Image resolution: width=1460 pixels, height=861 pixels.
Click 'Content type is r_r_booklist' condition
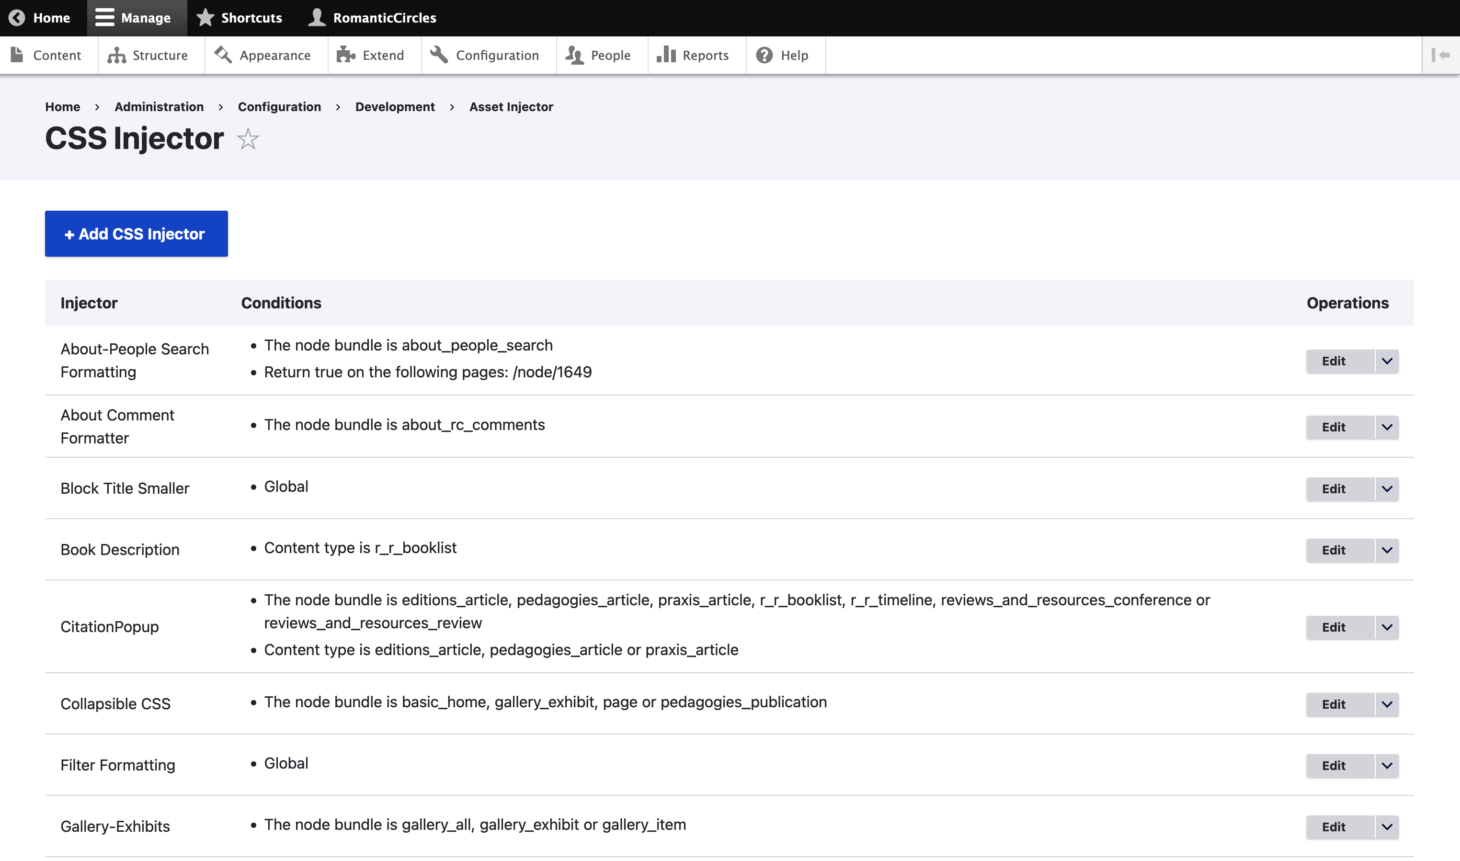point(360,548)
